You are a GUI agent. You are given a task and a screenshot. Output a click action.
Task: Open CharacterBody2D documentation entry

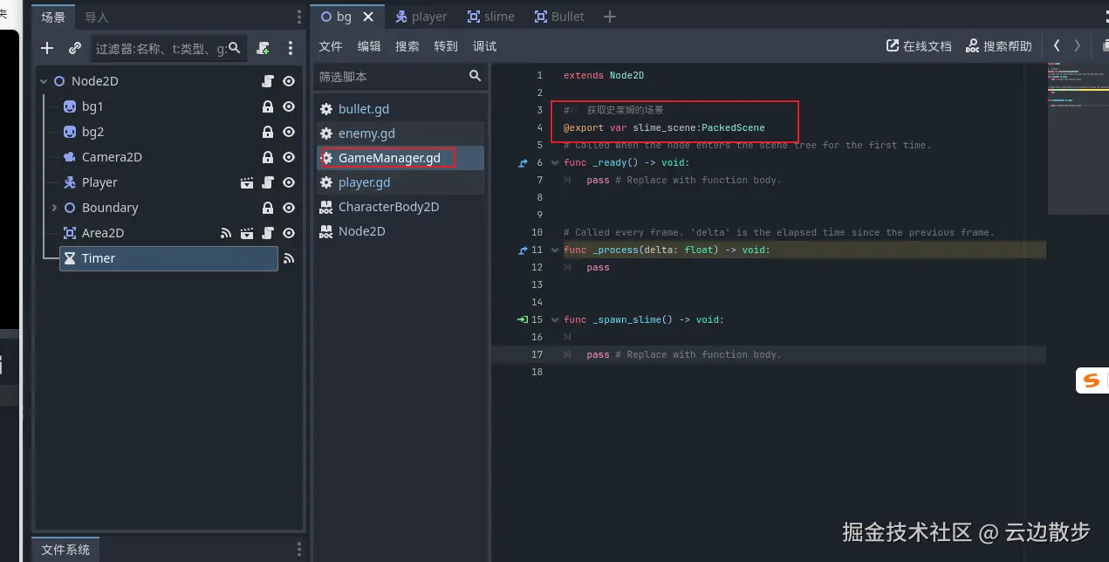[400, 207]
